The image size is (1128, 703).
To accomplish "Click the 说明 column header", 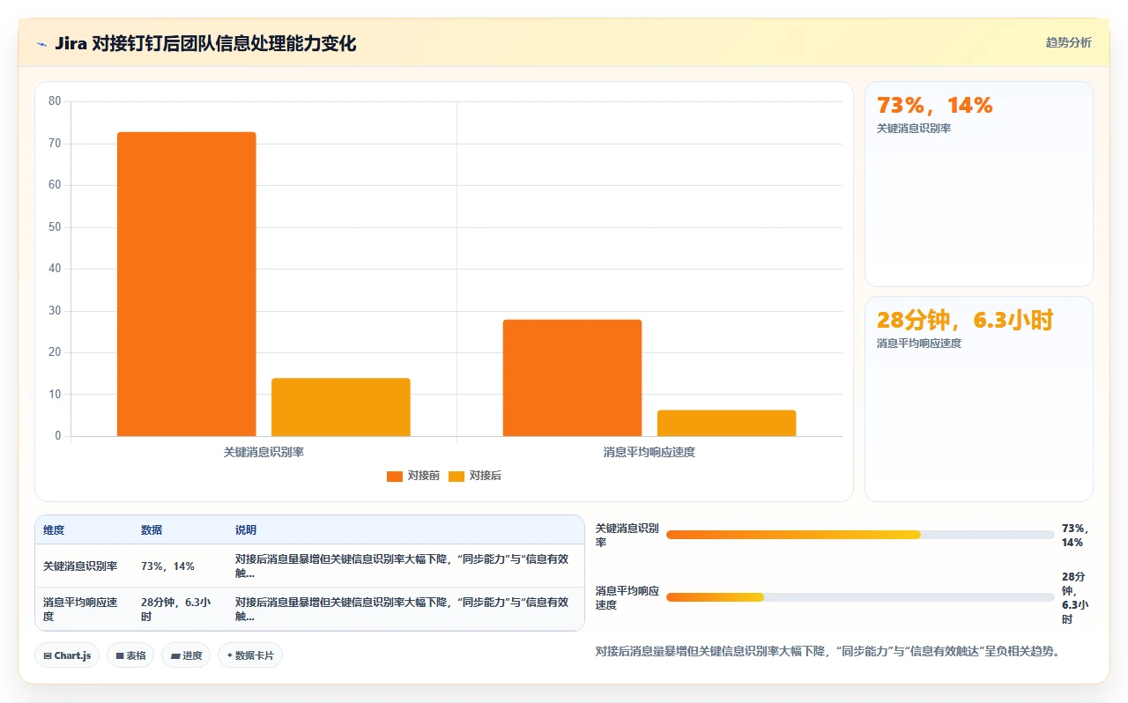I will 246,530.
